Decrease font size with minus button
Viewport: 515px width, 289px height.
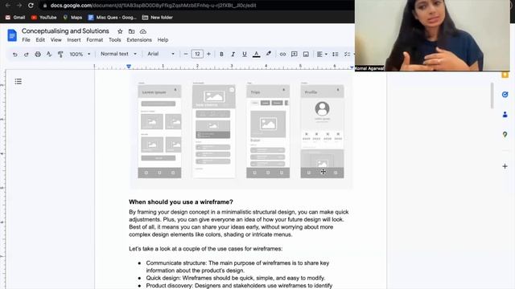pos(186,54)
